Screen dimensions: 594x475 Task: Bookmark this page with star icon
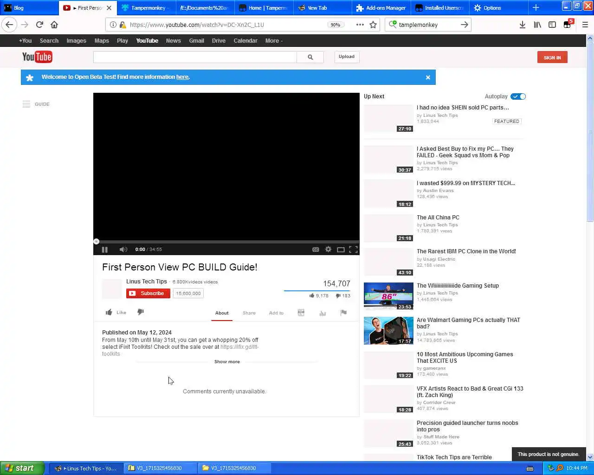[x=373, y=25]
